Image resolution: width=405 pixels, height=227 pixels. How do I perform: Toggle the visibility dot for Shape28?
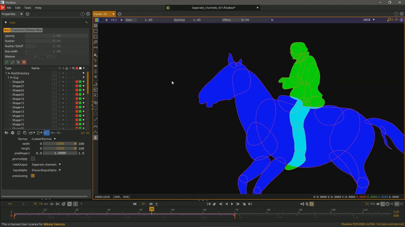coord(63,82)
